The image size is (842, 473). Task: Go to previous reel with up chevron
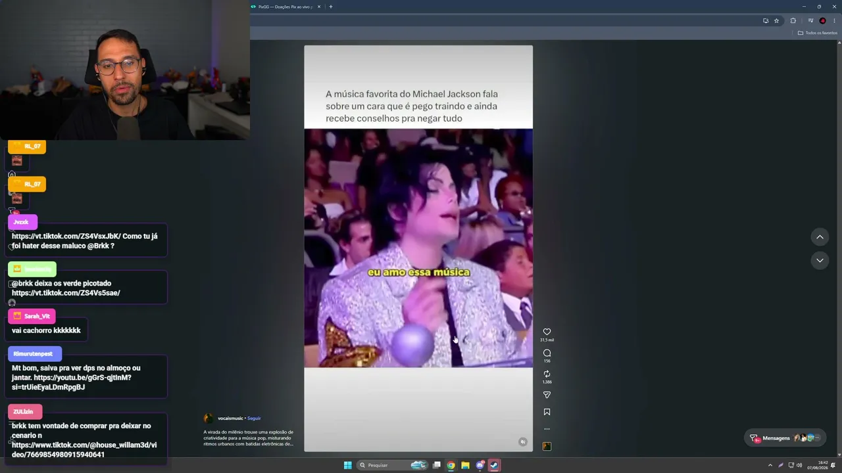coord(820,236)
